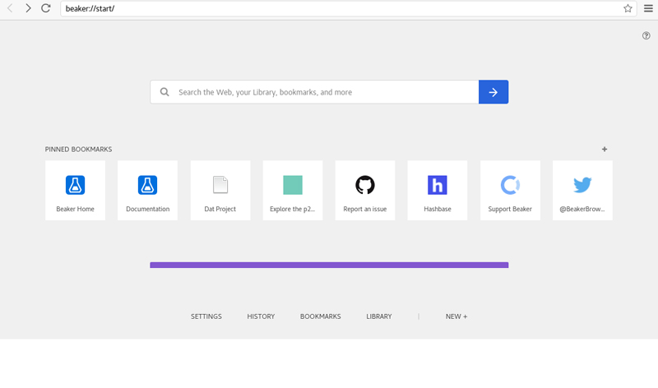This screenshot has height=388, width=658.
Task: Star this page in the address bar
Action: [x=628, y=8]
